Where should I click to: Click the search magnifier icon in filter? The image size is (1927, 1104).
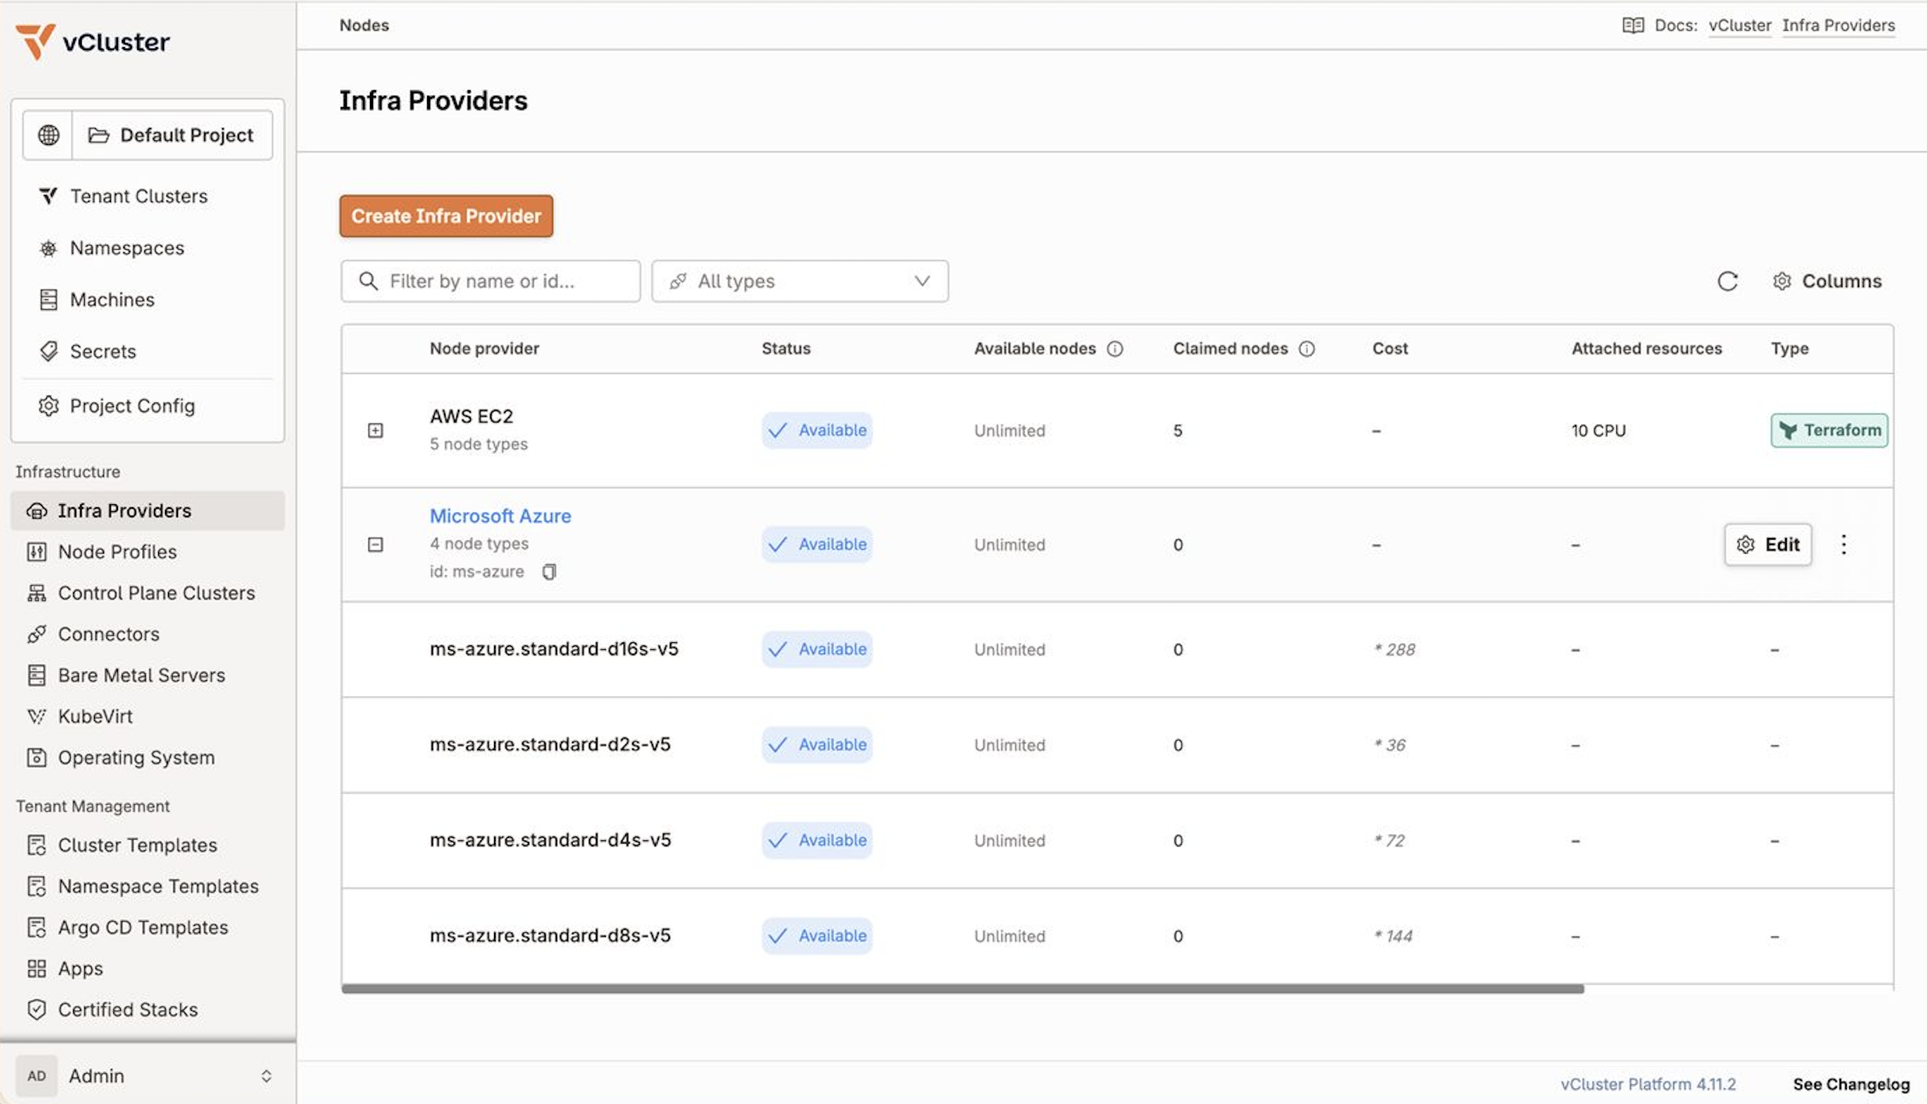(x=368, y=281)
